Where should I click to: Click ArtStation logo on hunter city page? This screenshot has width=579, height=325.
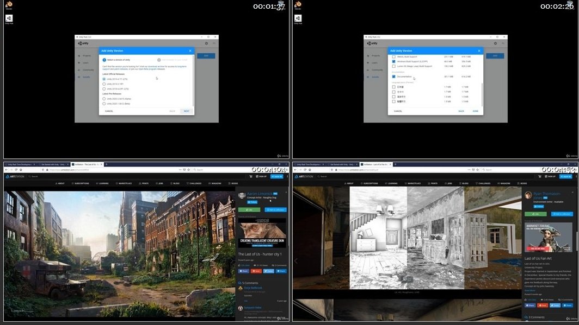pyautogui.click(x=15, y=177)
